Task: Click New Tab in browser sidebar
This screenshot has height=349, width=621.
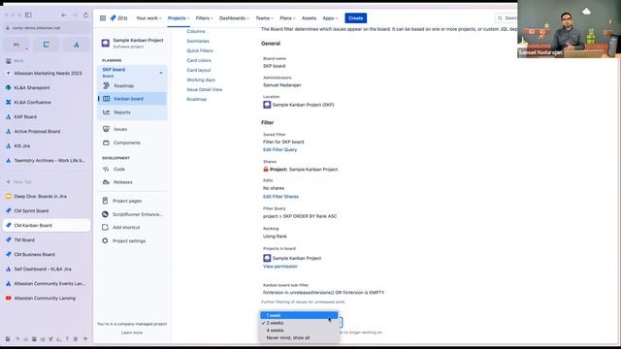Action: point(47,182)
